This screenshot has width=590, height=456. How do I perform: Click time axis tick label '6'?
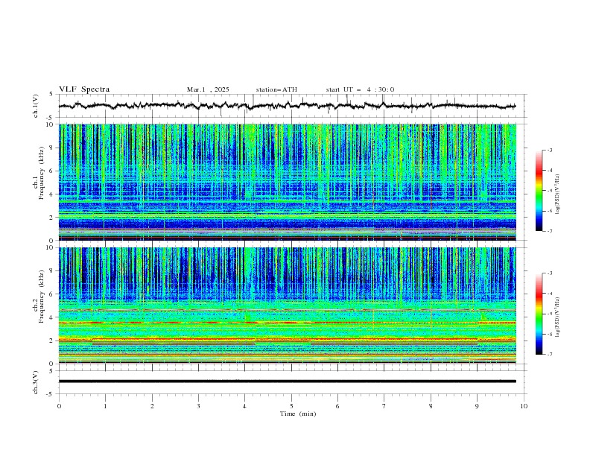337,406
